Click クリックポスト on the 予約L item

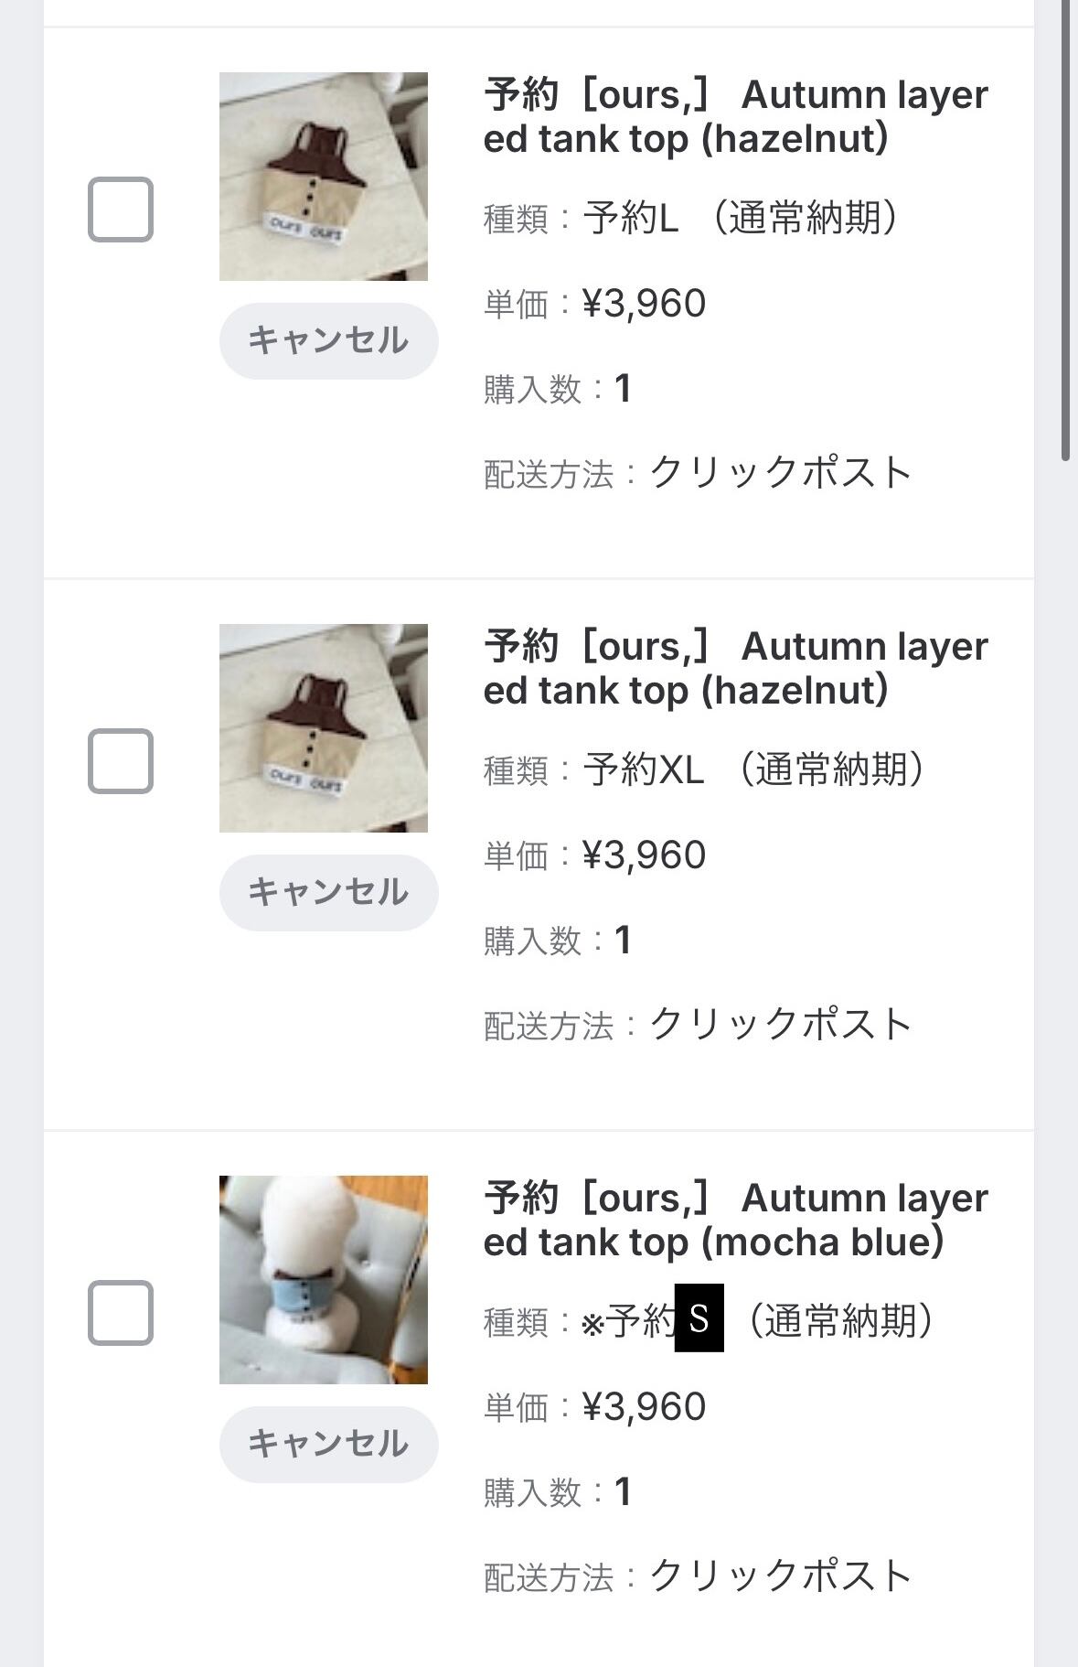tap(781, 473)
